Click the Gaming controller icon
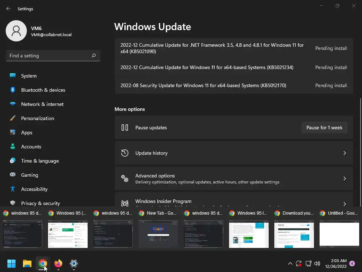The image size is (362, 272). pyautogui.click(x=13, y=175)
